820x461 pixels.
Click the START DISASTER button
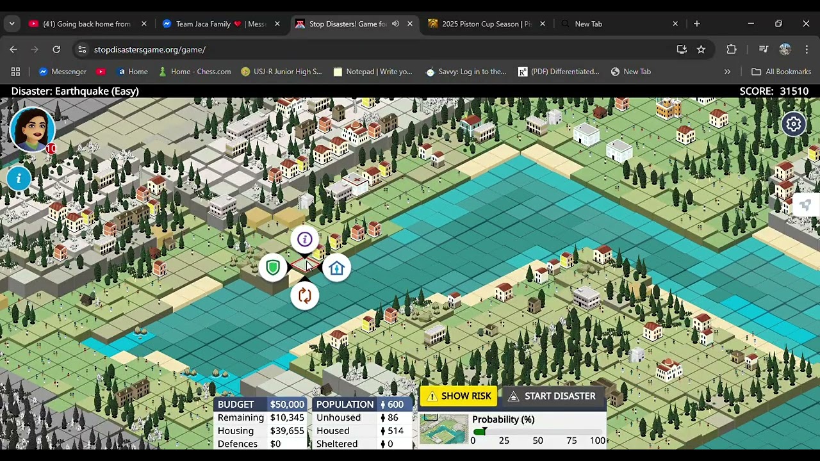point(552,396)
